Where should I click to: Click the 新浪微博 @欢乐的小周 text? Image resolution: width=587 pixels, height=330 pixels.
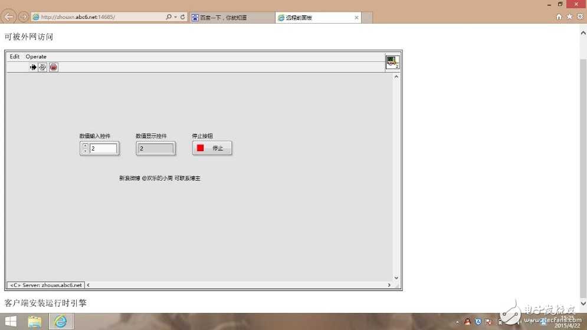pos(160,178)
